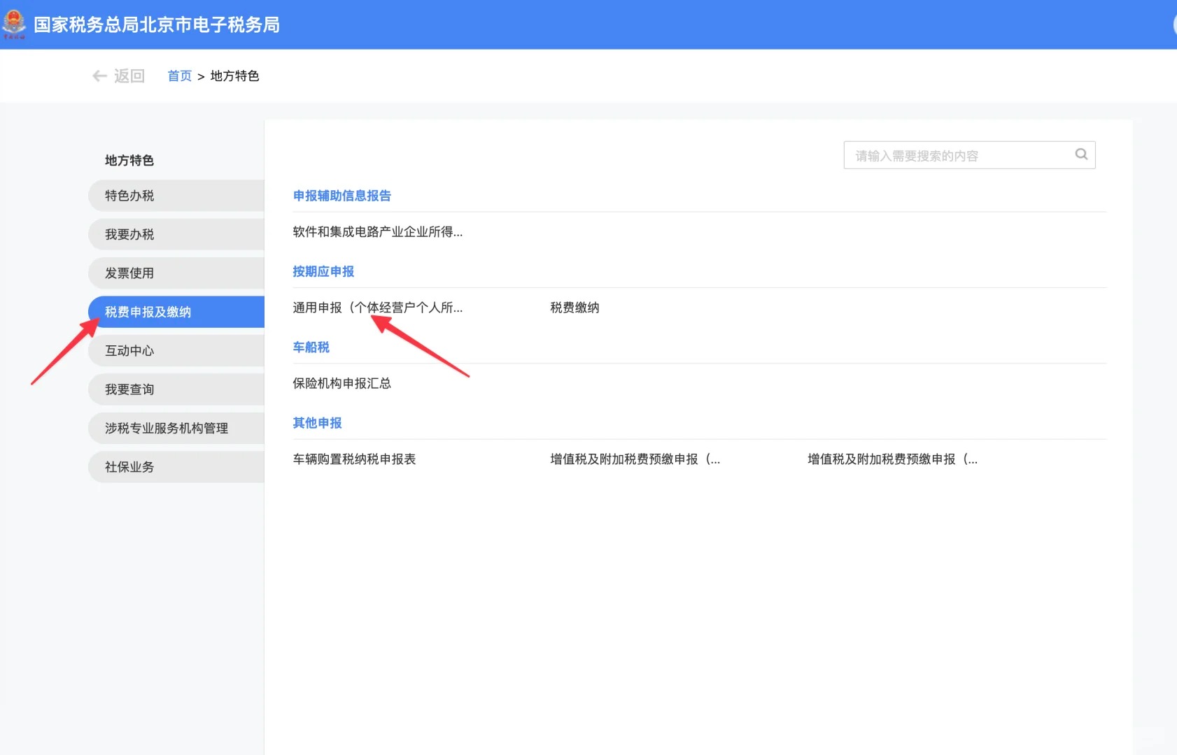This screenshot has width=1177, height=755.
Task: Open the 互动中心 sidebar item
Action: pos(176,351)
